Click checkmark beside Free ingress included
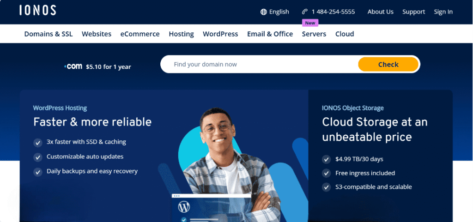473x222 pixels. 326,173
